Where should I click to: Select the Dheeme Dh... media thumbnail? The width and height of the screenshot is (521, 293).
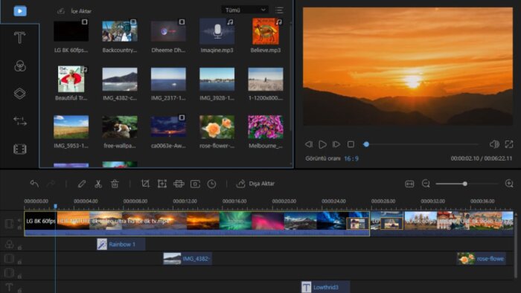point(168,31)
